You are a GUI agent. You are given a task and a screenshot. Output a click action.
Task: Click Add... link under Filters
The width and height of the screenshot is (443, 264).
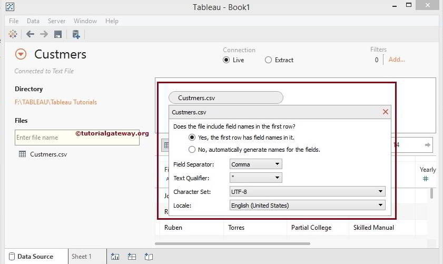pyautogui.click(x=397, y=60)
